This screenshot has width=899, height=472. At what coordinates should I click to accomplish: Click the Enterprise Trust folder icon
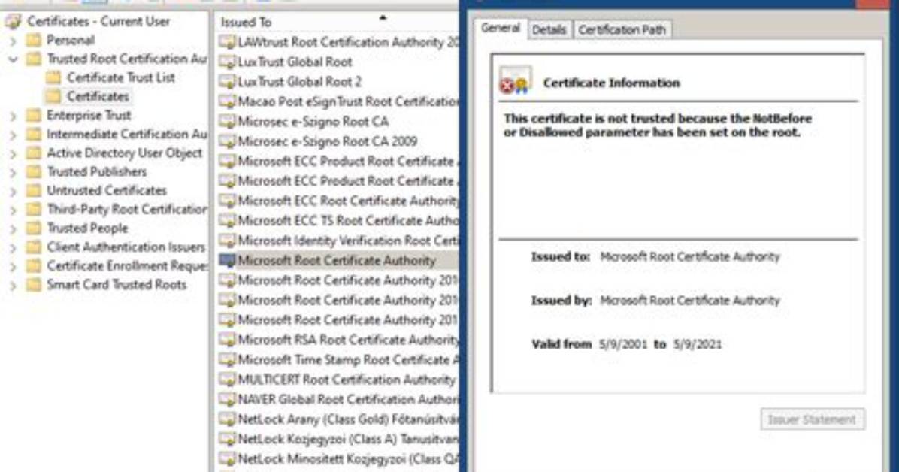34,115
